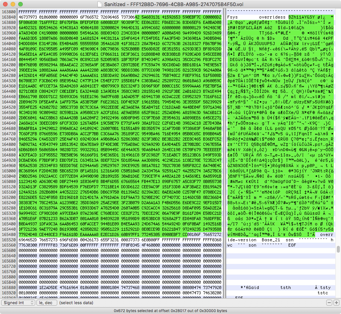Click hex group 6F766572
This screenshot has width=341, height=314.
click(89, 17)
